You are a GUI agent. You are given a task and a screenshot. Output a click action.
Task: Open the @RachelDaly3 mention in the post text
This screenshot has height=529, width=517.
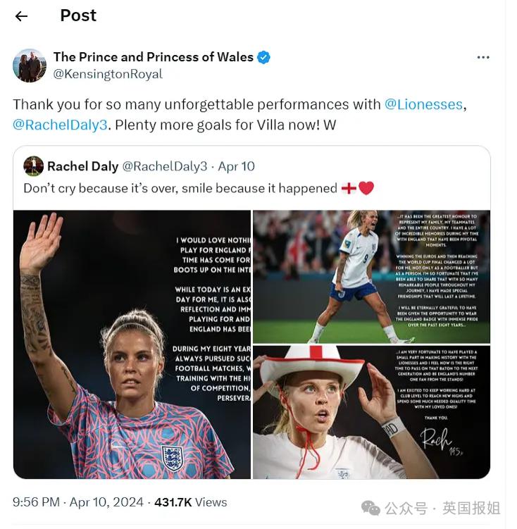tap(60, 125)
